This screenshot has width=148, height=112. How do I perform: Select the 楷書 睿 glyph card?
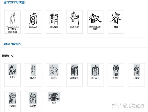click(116, 22)
